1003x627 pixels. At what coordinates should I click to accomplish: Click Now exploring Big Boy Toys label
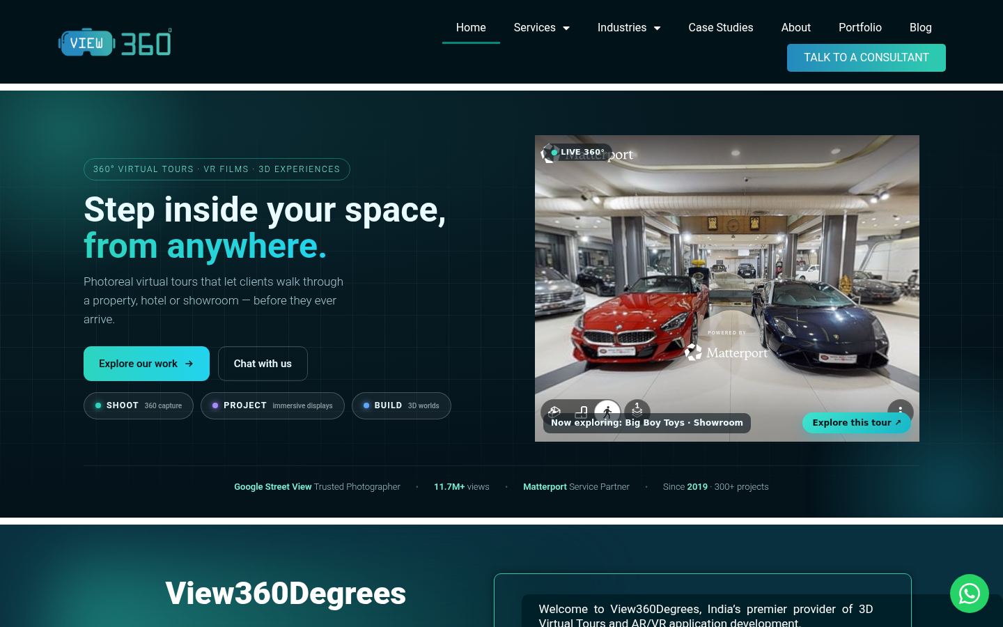tap(647, 423)
